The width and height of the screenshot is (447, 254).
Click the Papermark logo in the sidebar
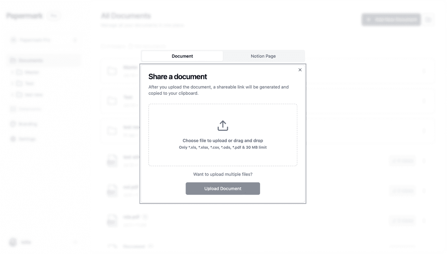[24, 16]
